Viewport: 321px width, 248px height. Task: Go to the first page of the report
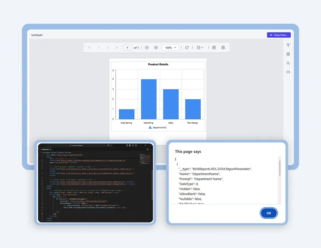[89, 48]
